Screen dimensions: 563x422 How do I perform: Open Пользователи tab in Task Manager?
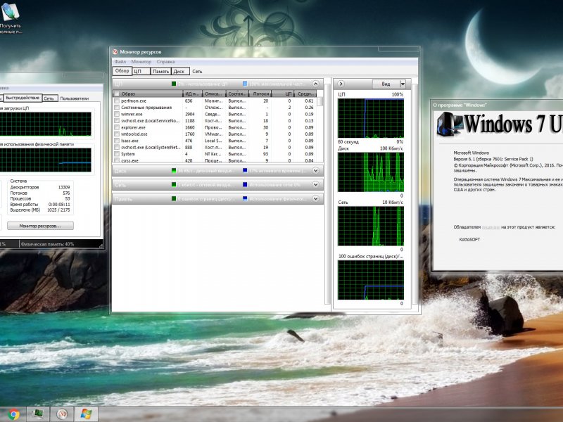(x=74, y=98)
